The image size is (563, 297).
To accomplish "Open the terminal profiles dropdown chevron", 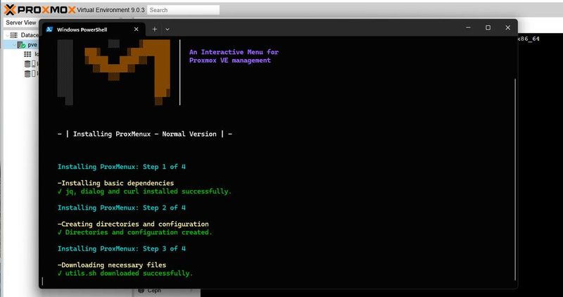I will tap(167, 30).
